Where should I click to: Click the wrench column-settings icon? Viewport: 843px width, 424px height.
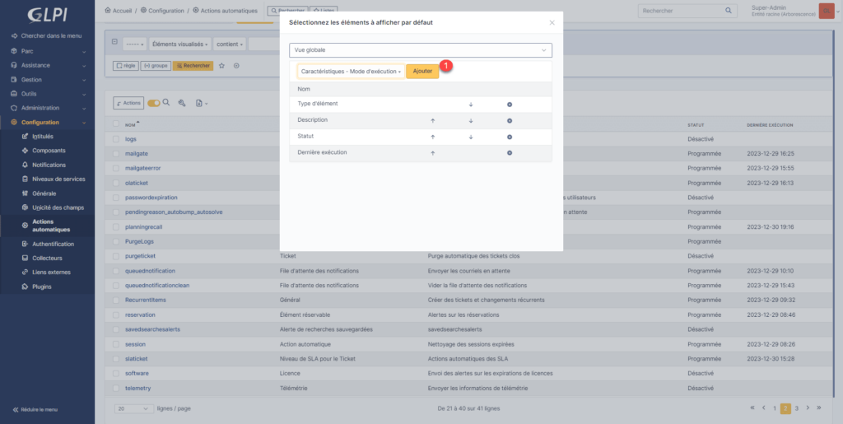point(181,103)
